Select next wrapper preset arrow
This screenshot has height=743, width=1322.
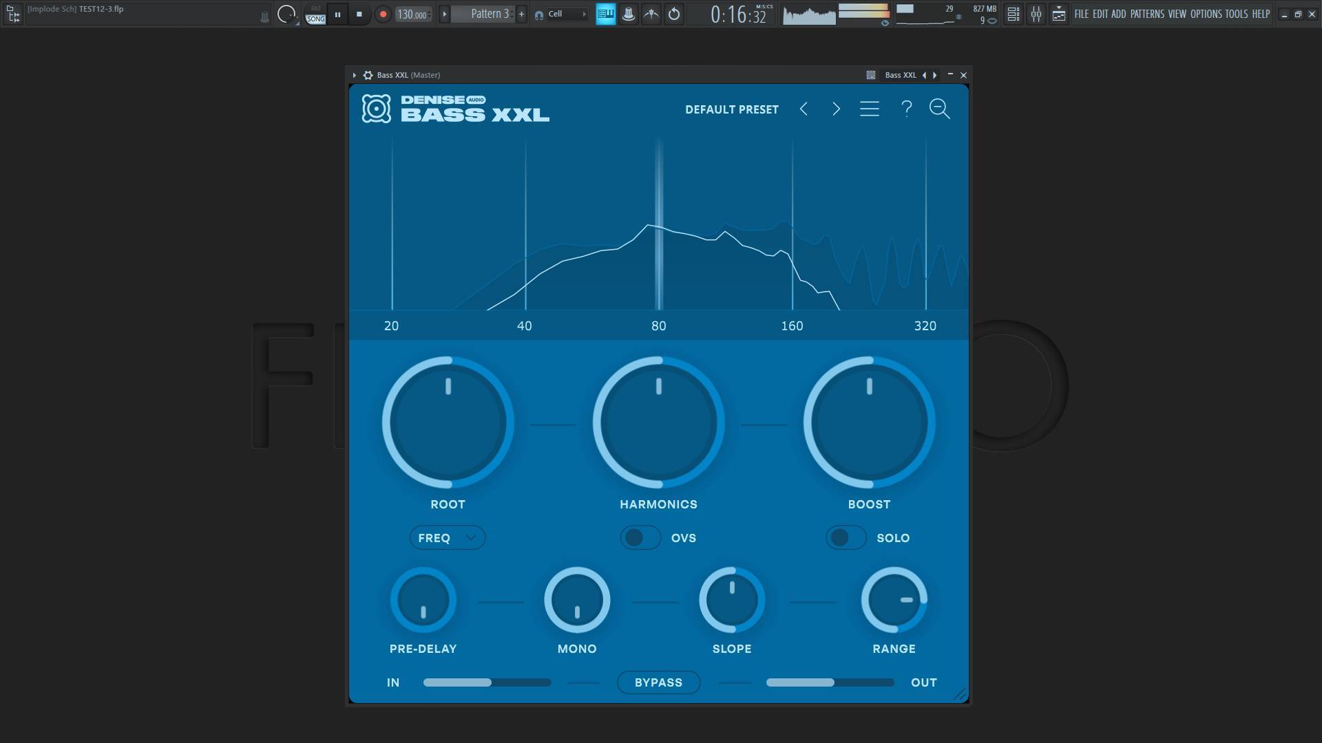point(934,75)
